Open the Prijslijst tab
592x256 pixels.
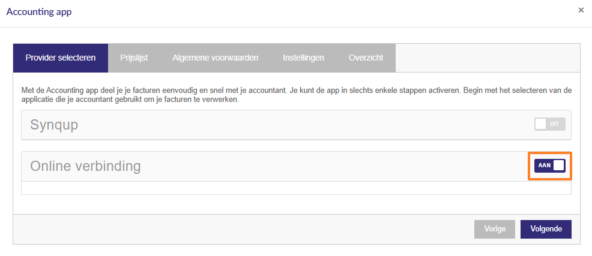[134, 58]
